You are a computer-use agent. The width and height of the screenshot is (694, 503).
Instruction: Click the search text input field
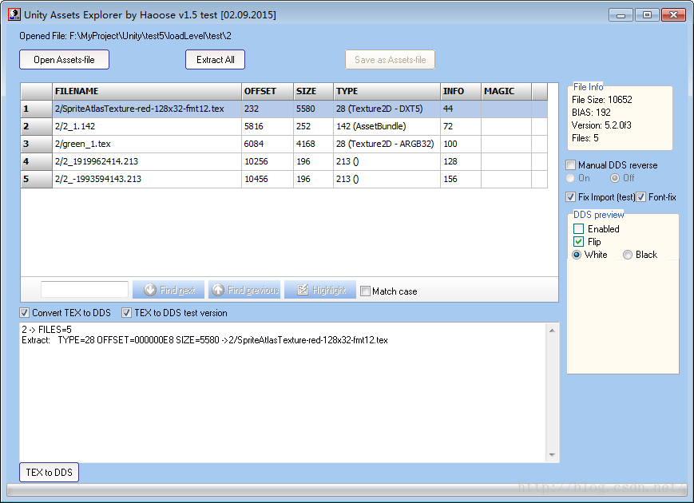pos(85,290)
